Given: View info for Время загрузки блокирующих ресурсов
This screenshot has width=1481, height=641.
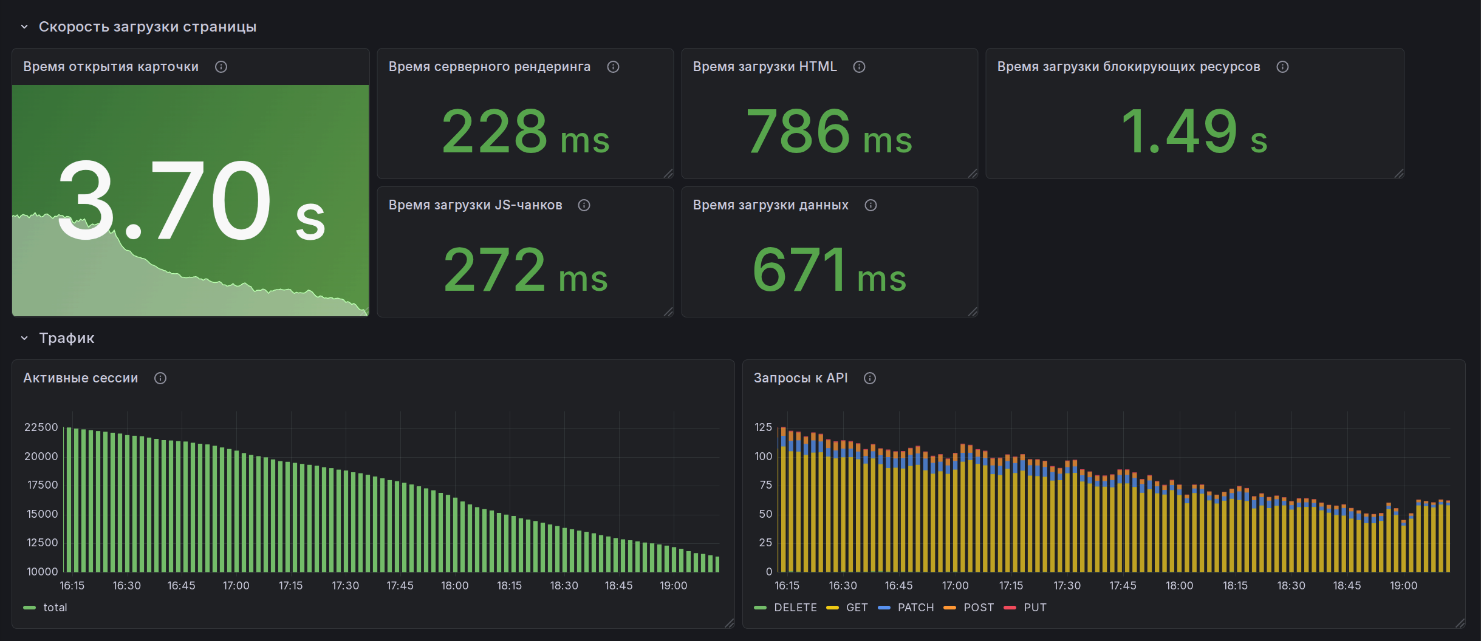Looking at the screenshot, I should [1283, 67].
